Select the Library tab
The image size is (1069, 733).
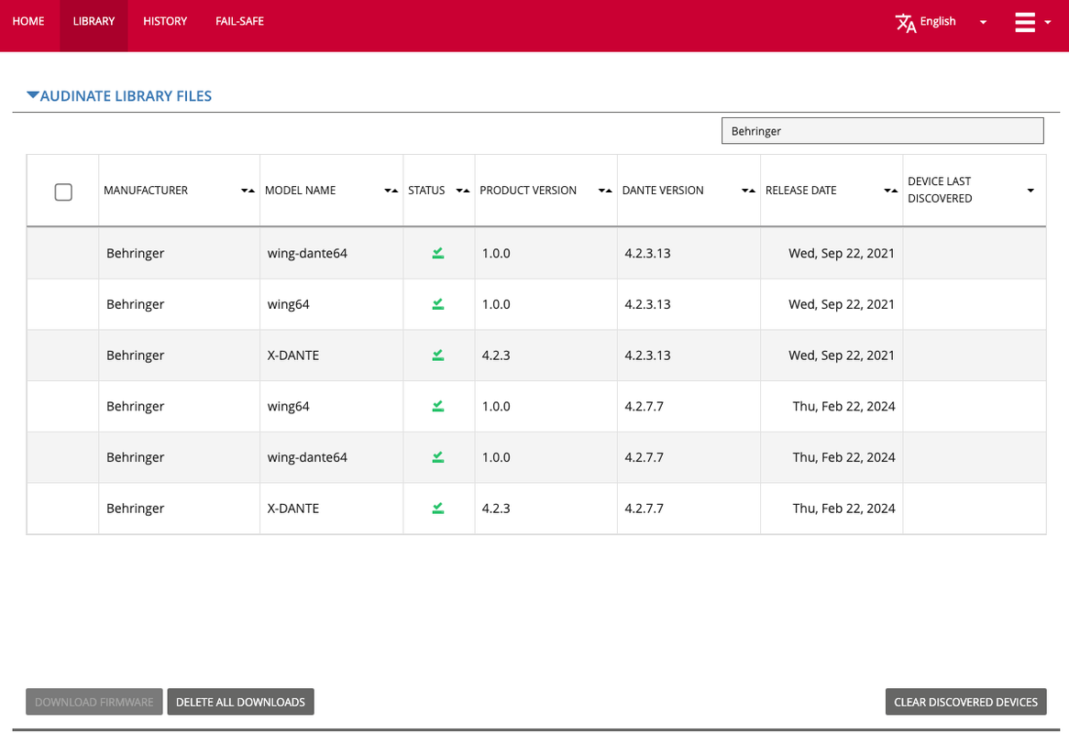[94, 21]
